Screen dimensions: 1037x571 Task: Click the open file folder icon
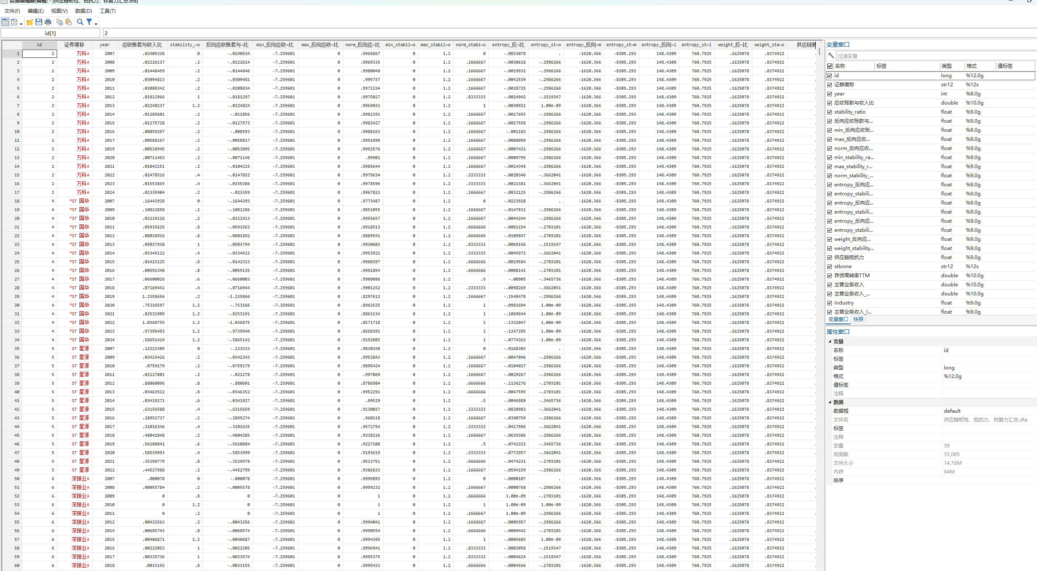click(x=30, y=22)
